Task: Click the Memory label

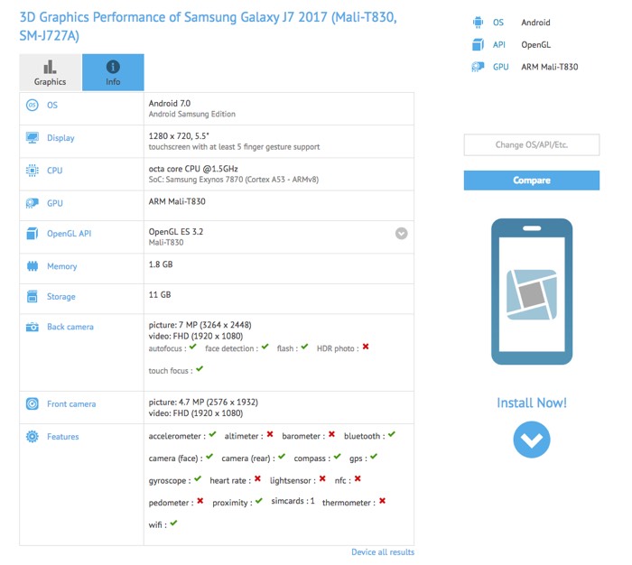Action: pyautogui.click(x=61, y=266)
